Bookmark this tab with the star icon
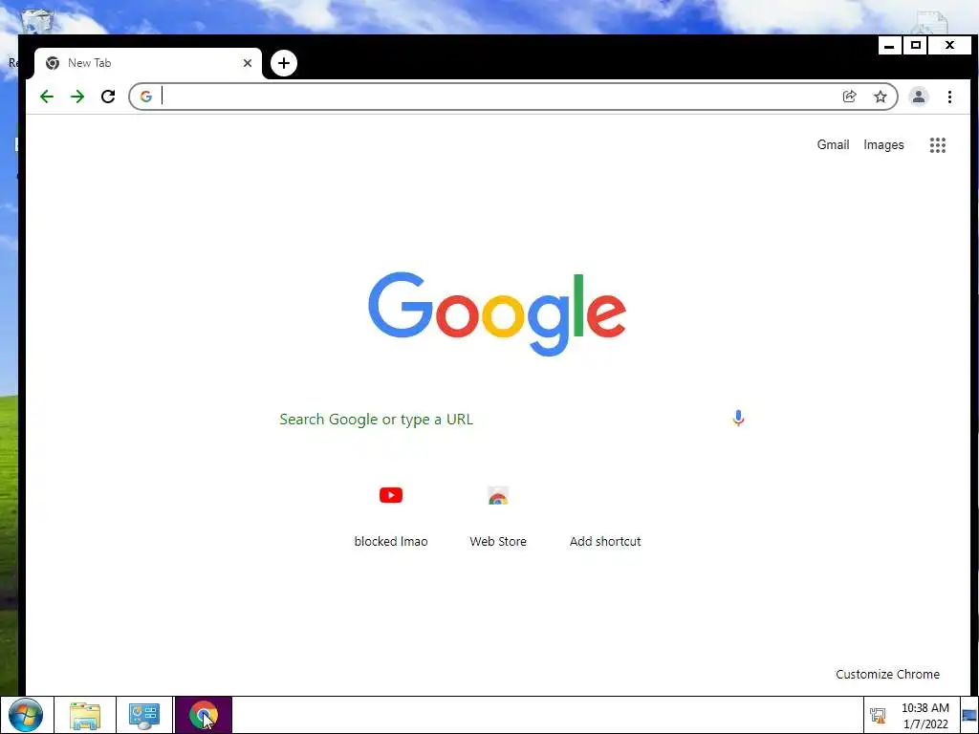The image size is (979, 734). click(x=881, y=97)
